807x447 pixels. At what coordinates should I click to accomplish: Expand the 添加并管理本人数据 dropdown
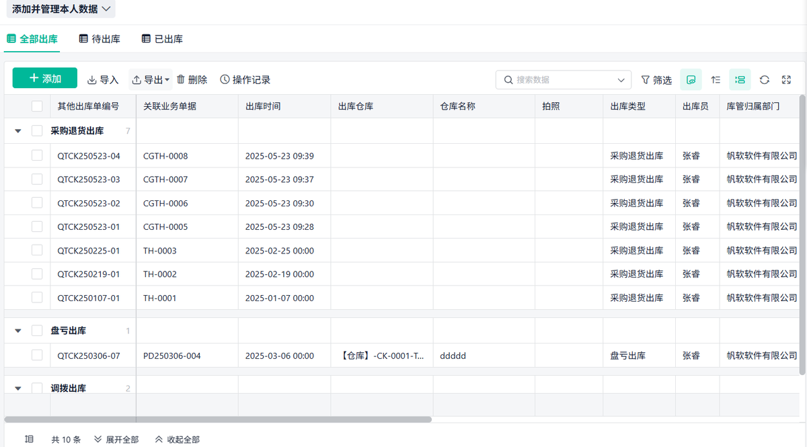pyautogui.click(x=106, y=9)
